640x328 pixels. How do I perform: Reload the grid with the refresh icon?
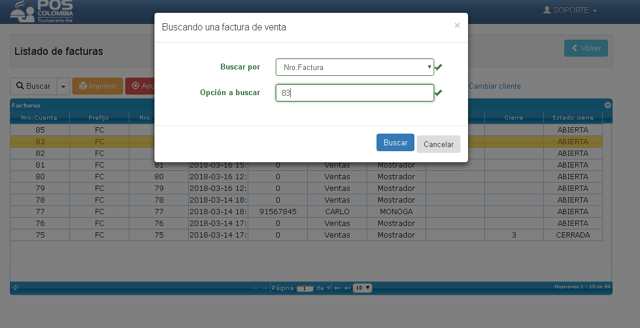point(15,288)
